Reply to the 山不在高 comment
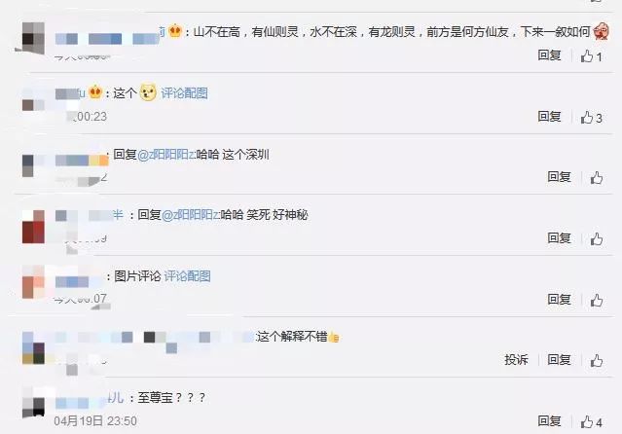The image size is (622, 434). click(549, 55)
